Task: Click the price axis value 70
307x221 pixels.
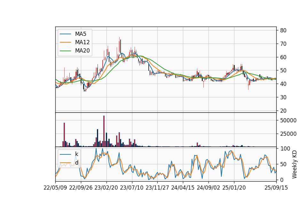Action: click(x=283, y=44)
